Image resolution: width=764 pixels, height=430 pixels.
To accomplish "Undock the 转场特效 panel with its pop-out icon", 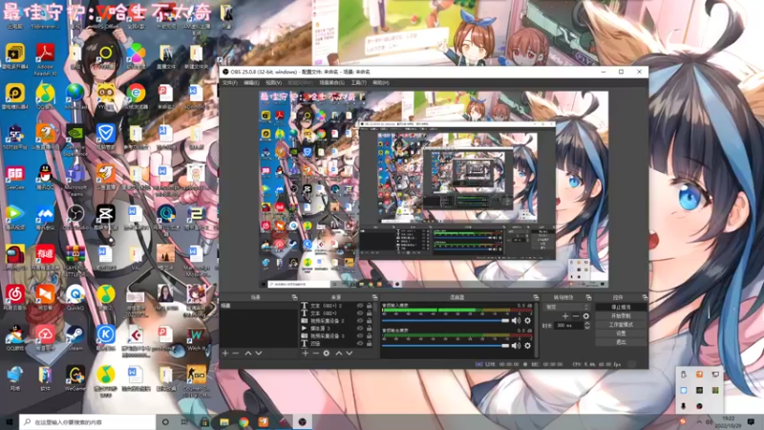I will click(588, 297).
